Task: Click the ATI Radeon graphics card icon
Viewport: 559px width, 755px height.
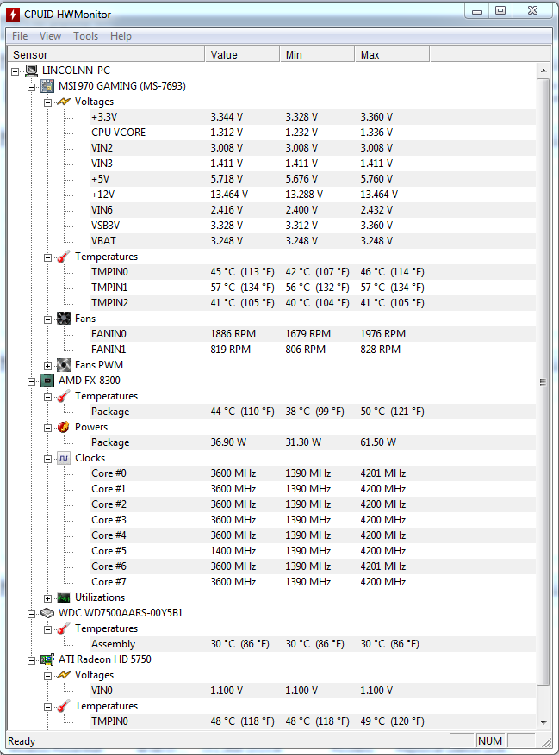Action: (x=47, y=659)
